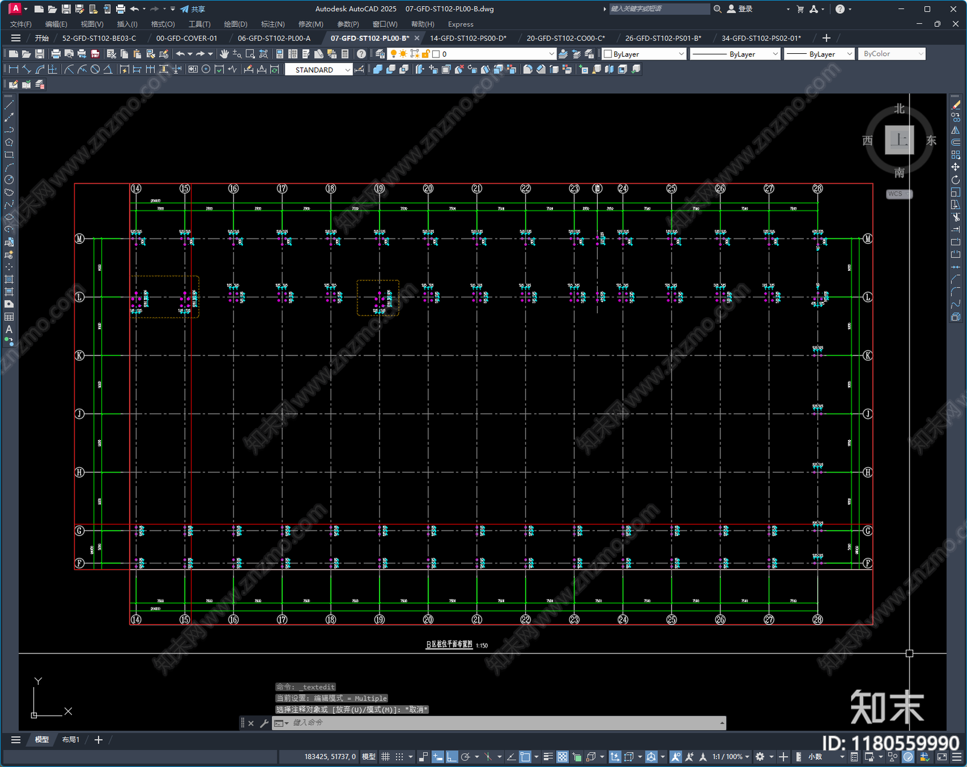This screenshot has height=767, width=967.
Task: Expand the Undo history dropdown arrow
Action: click(190, 54)
